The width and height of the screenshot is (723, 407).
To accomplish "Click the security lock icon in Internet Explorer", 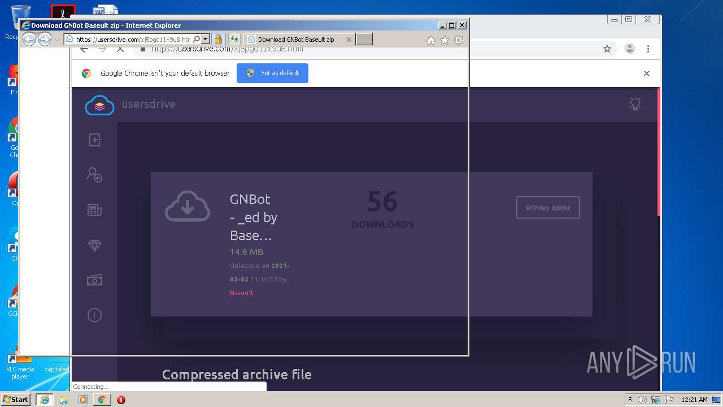I will [x=218, y=40].
